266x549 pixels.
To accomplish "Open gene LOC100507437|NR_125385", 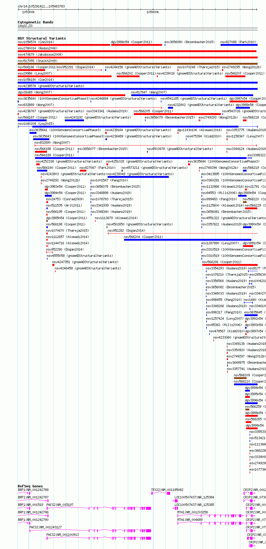I will (x=175, y=508).
